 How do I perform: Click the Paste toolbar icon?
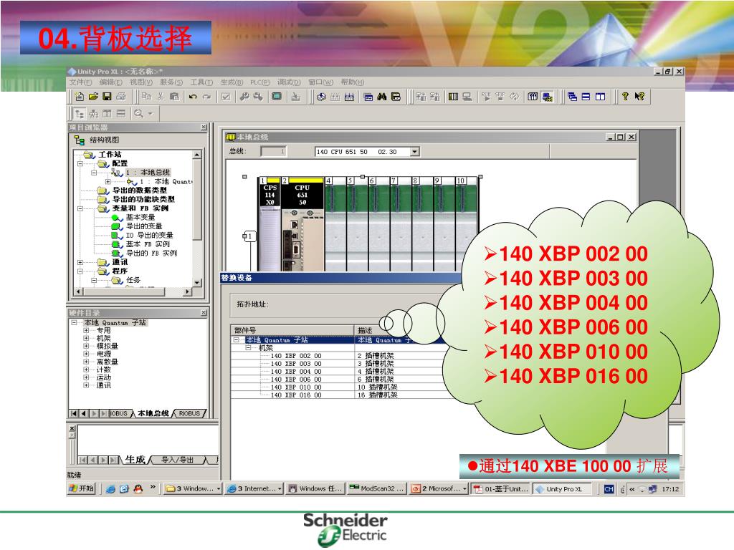175,97
